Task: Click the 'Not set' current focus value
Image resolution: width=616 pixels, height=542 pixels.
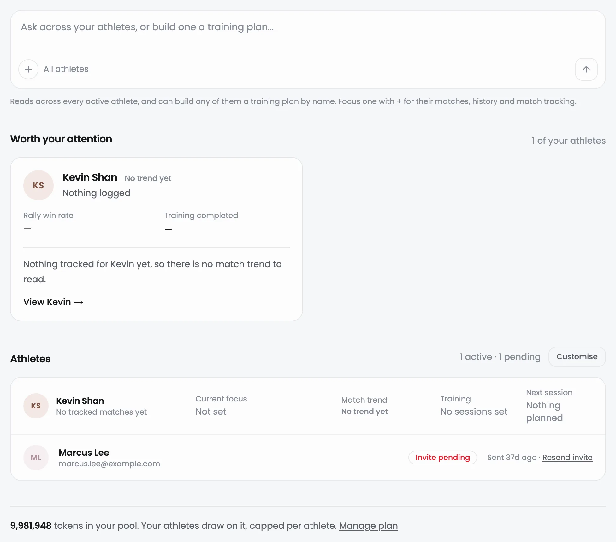Action: point(211,412)
